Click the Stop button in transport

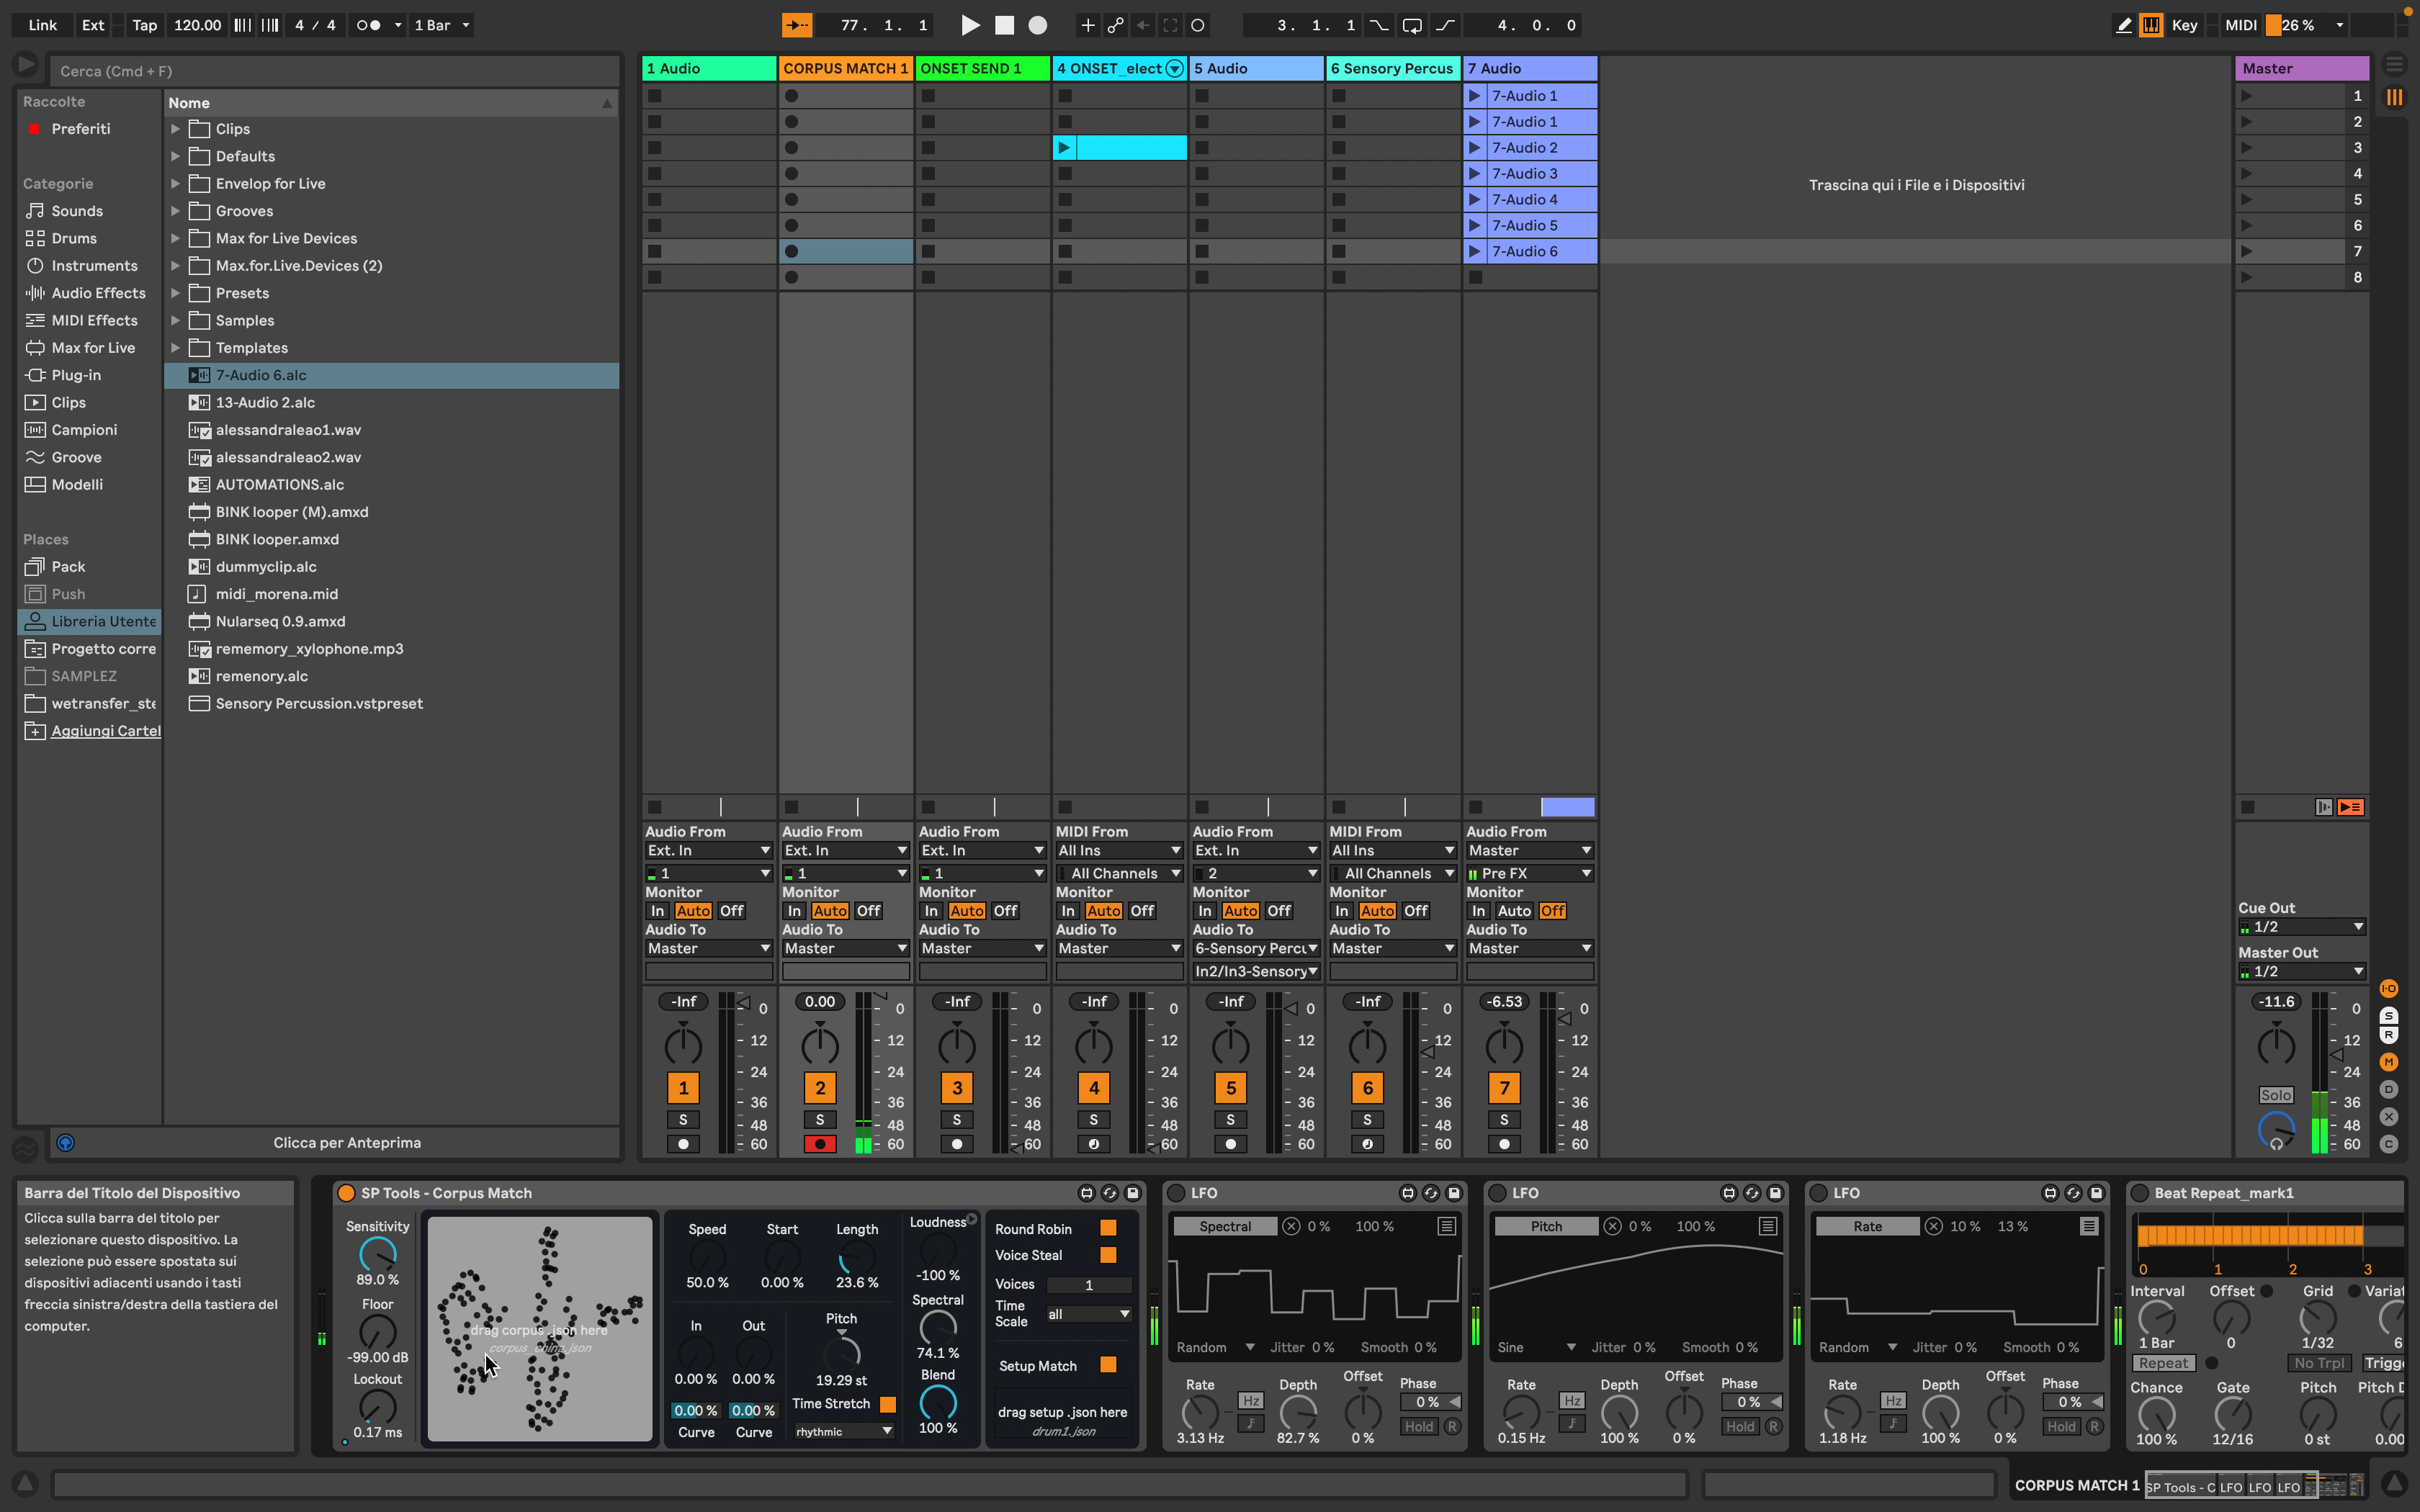(x=1004, y=25)
